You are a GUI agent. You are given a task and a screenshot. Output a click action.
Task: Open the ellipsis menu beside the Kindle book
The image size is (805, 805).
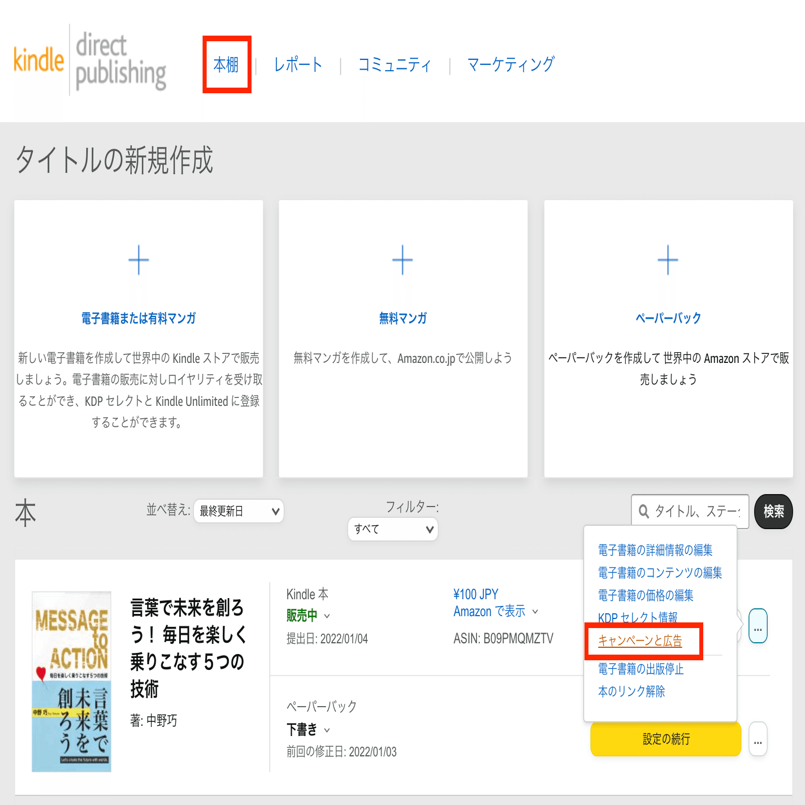[758, 626]
